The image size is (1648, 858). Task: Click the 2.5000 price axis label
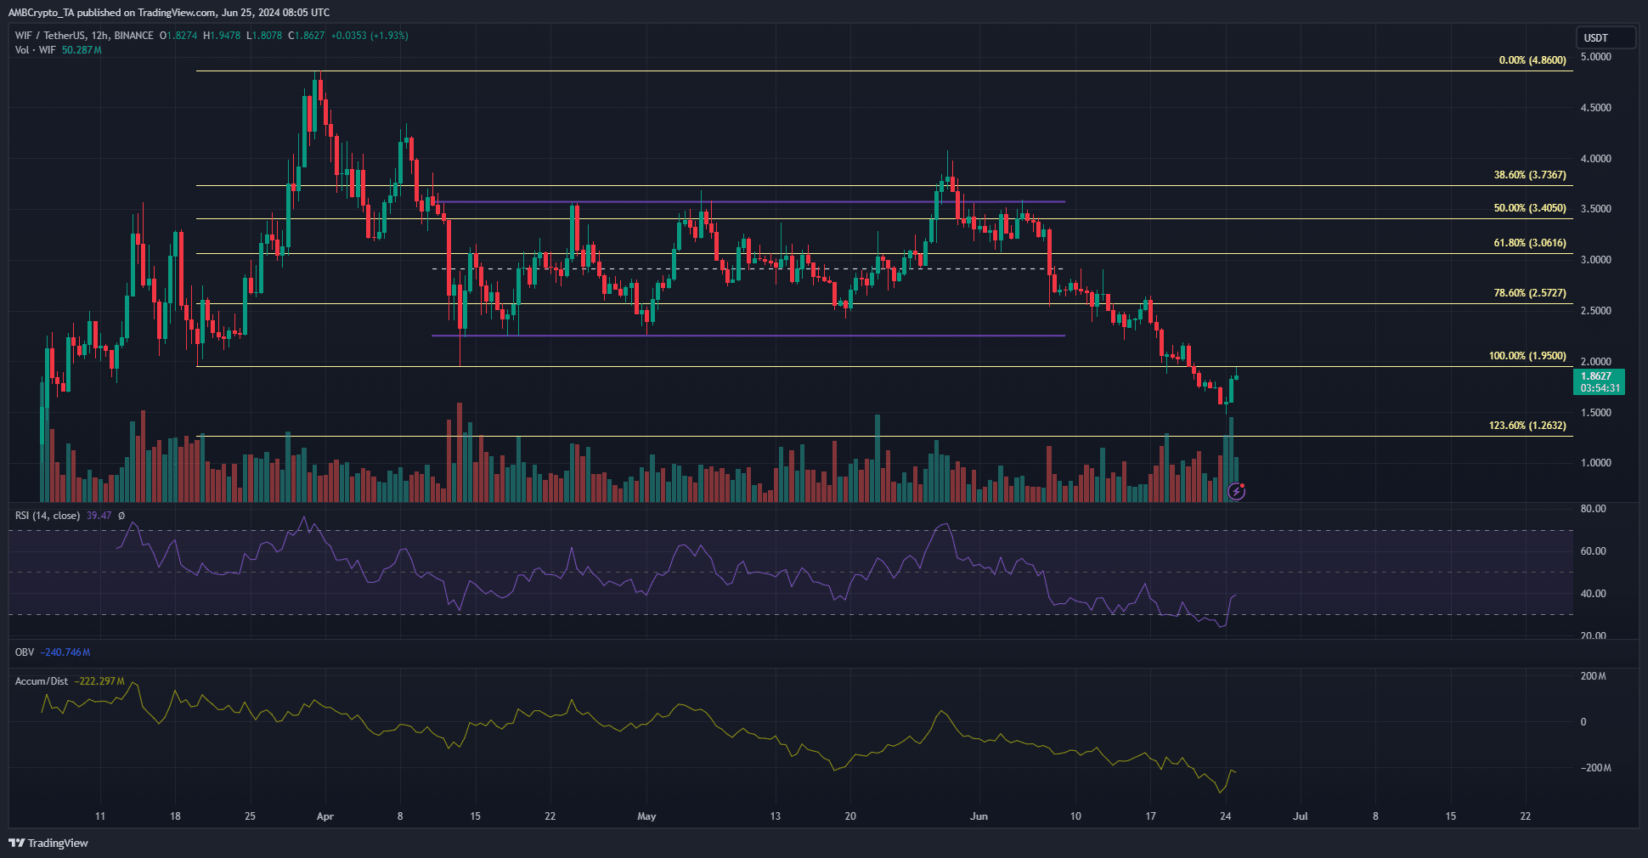tap(1595, 311)
